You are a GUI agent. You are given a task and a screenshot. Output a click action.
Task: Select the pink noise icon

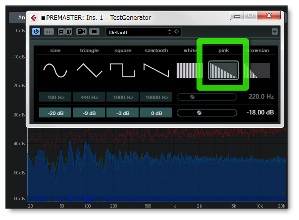223,70
